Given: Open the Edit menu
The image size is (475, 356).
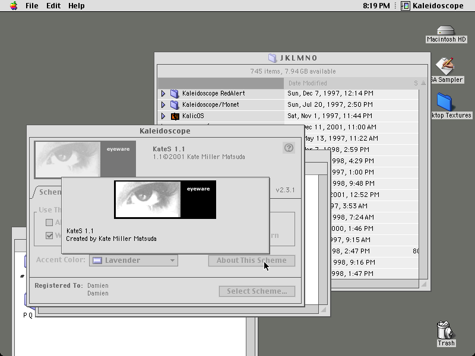Looking at the screenshot, I should (x=53, y=6).
